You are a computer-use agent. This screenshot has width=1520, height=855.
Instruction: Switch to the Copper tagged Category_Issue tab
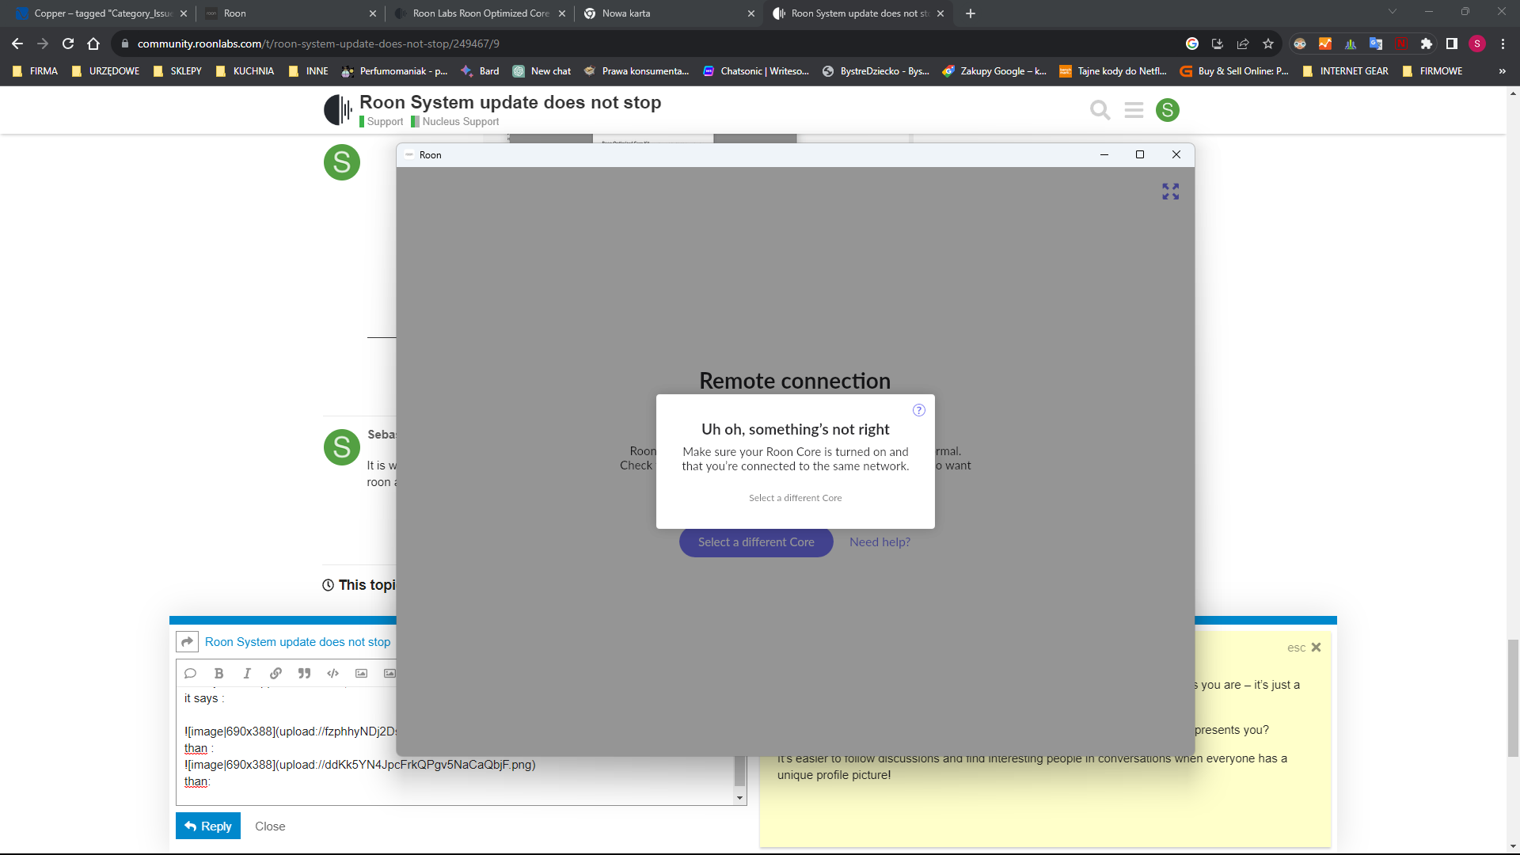pyautogui.click(x=103, y=13)
